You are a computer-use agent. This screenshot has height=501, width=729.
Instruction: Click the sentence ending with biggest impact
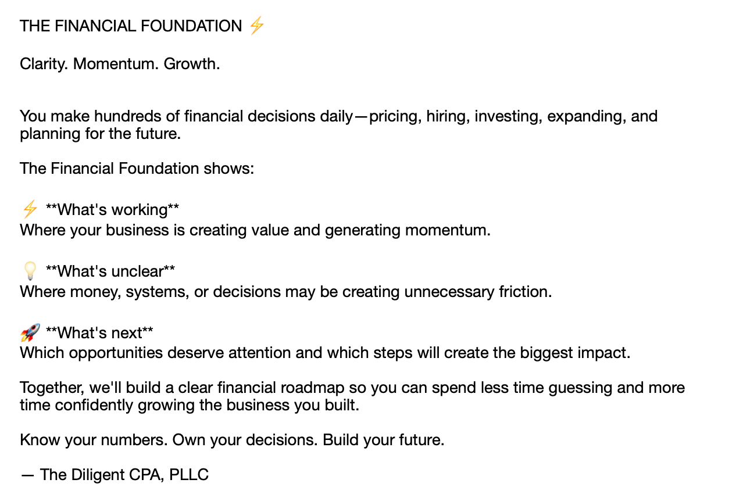pos(325,353)
